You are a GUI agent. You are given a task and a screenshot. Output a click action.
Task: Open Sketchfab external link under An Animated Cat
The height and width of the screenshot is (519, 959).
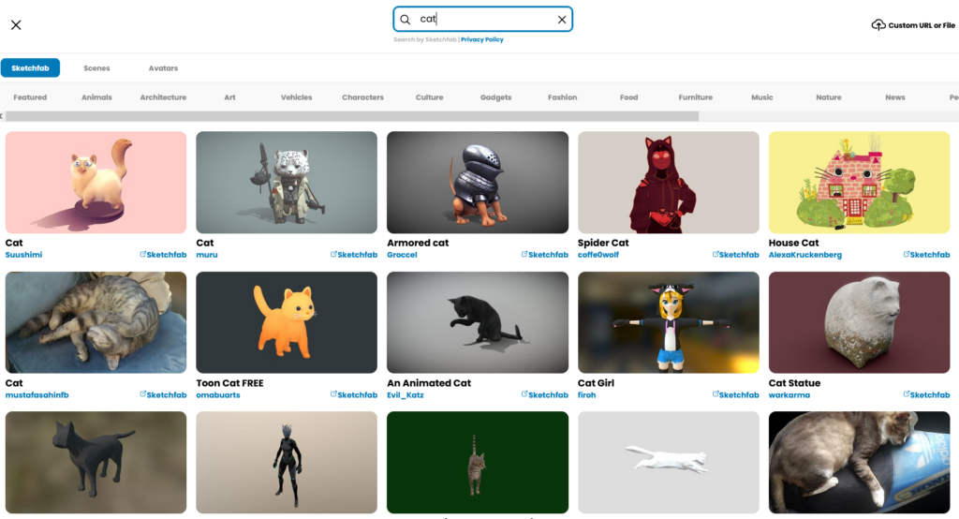click(545, 394)
